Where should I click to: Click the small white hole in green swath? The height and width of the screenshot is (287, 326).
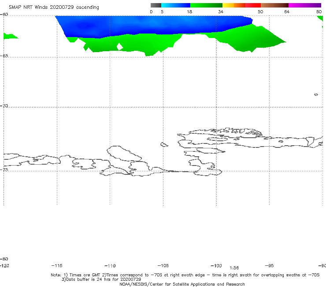120,46
